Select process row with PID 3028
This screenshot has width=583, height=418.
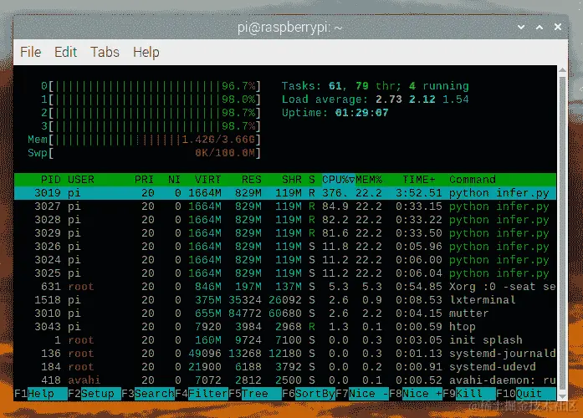click(x=285, y=220)
